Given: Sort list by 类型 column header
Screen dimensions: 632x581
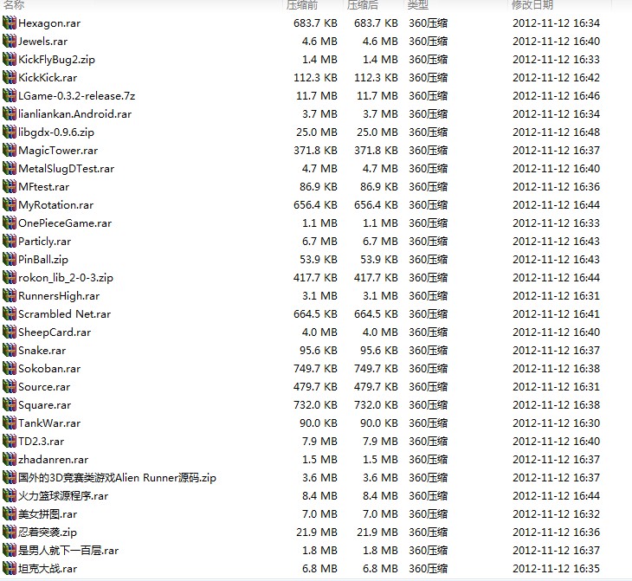Looking at the screenshot, I should click(417, 5).
